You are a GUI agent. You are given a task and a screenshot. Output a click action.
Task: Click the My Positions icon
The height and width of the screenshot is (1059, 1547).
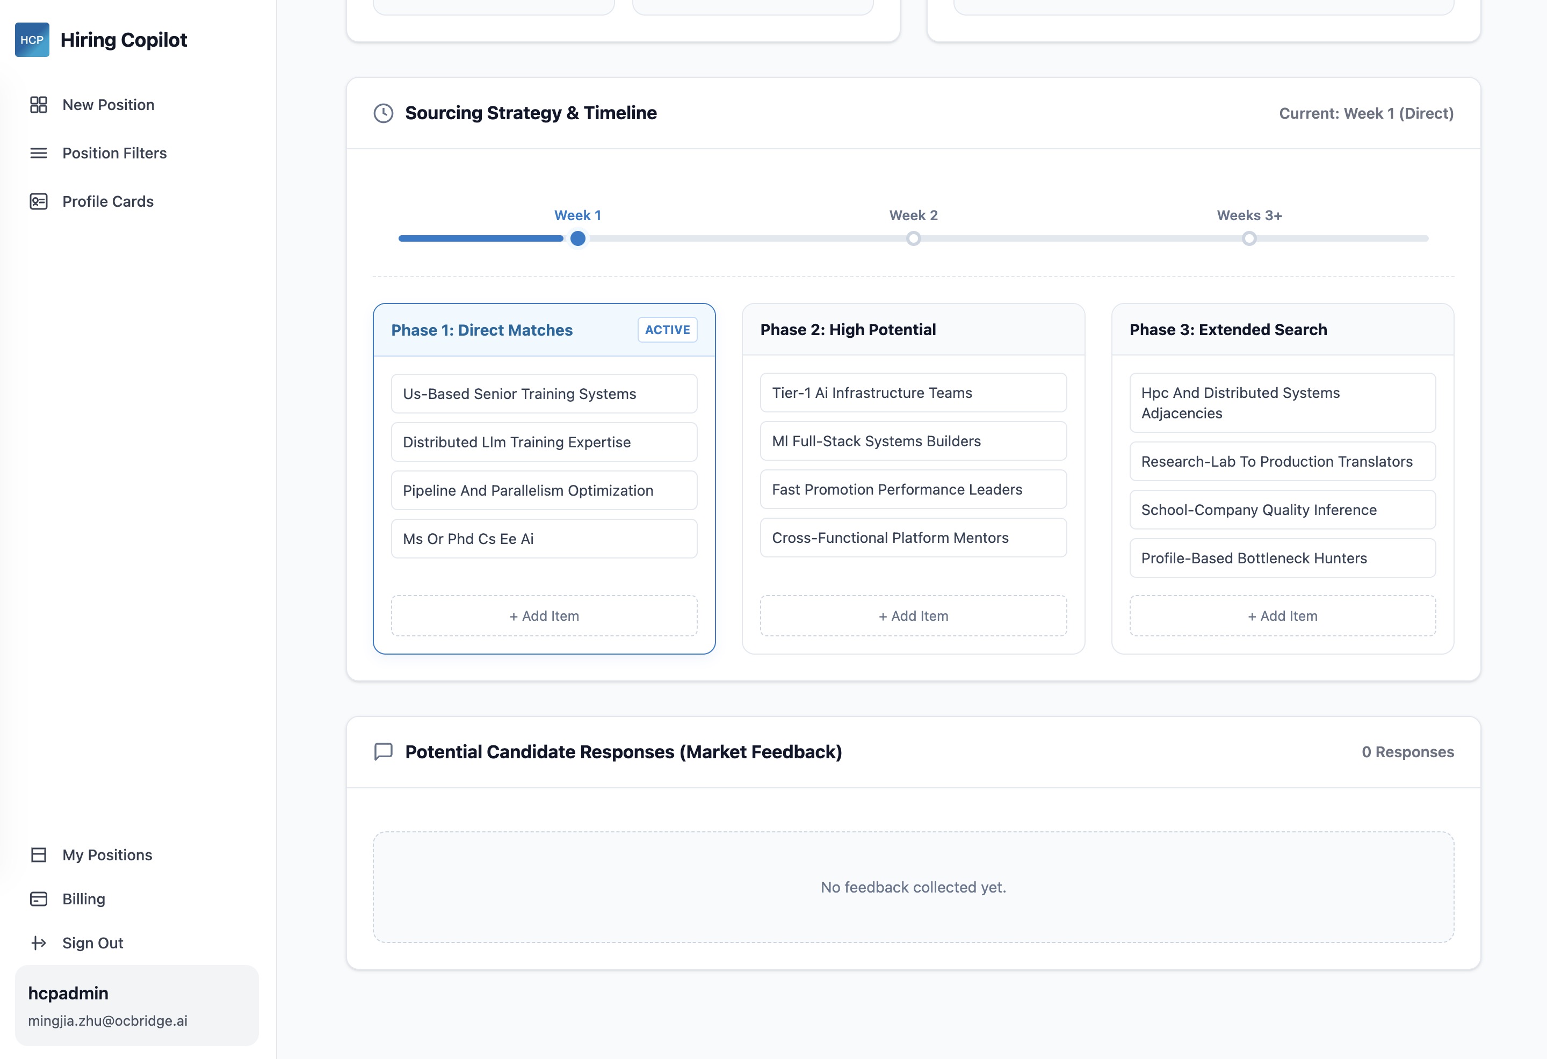coord(38,854)
